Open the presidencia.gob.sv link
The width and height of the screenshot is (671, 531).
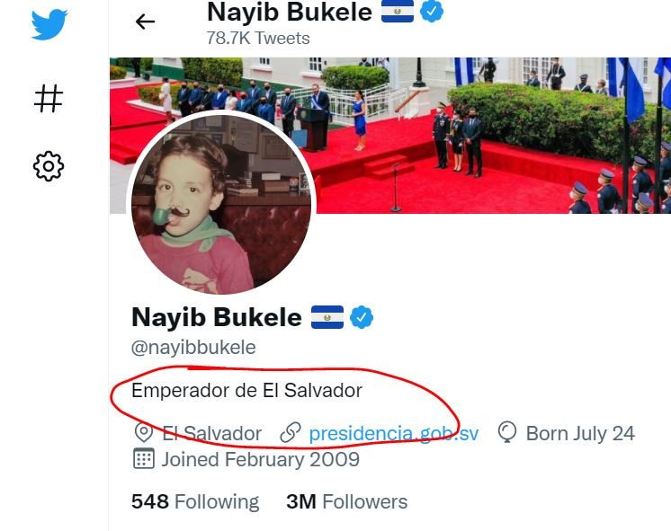pos(394,433)
